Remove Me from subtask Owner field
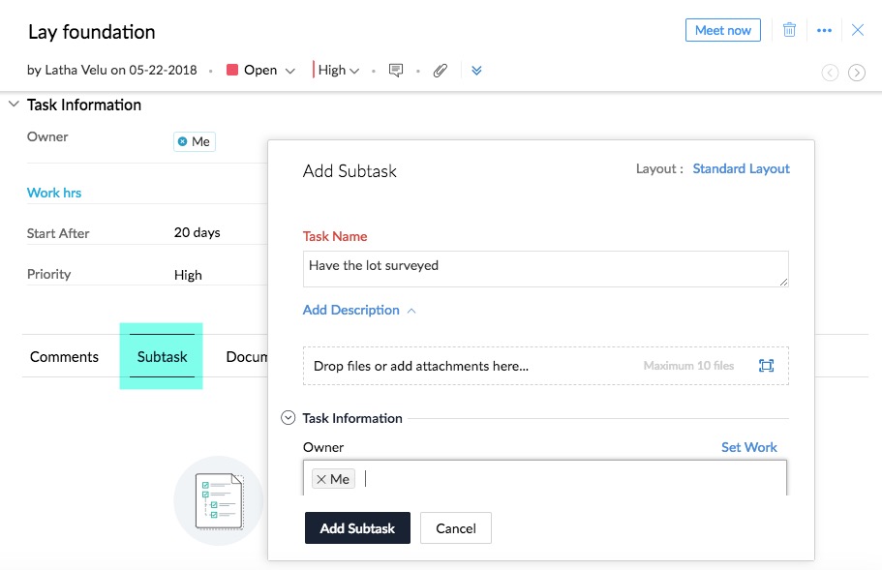The width and height of the screenshot is (882, 570). coord(321,479)
